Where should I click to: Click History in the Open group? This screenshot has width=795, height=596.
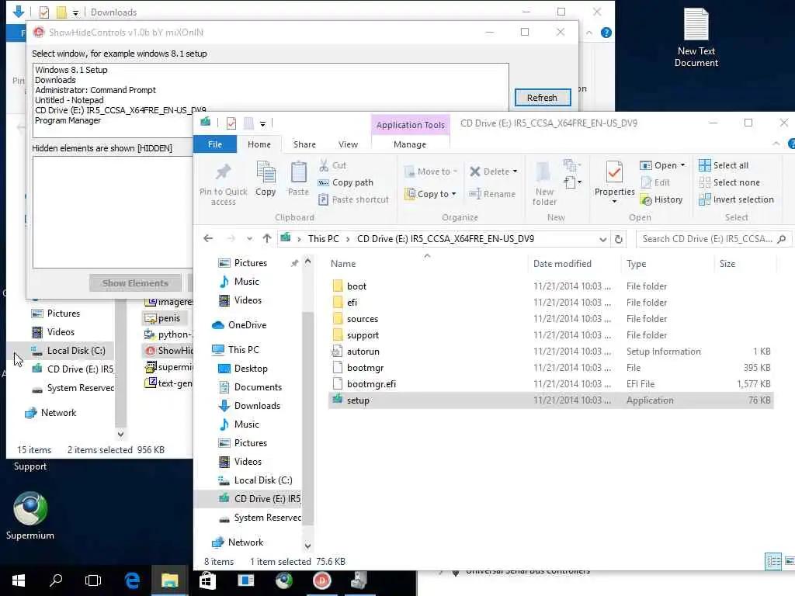[661, 199]
